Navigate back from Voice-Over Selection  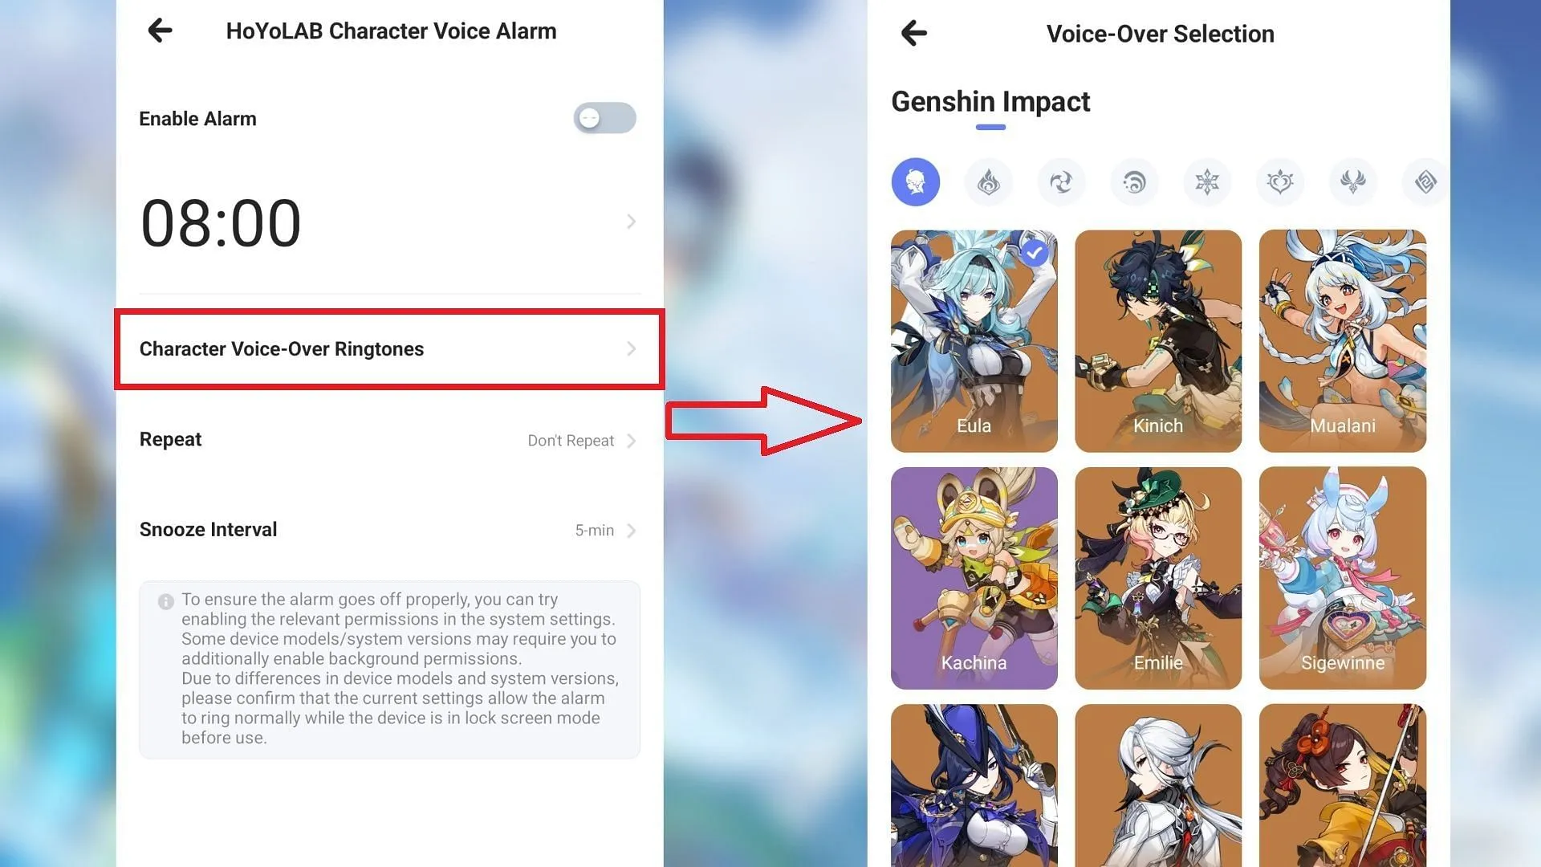pos(913,32)
